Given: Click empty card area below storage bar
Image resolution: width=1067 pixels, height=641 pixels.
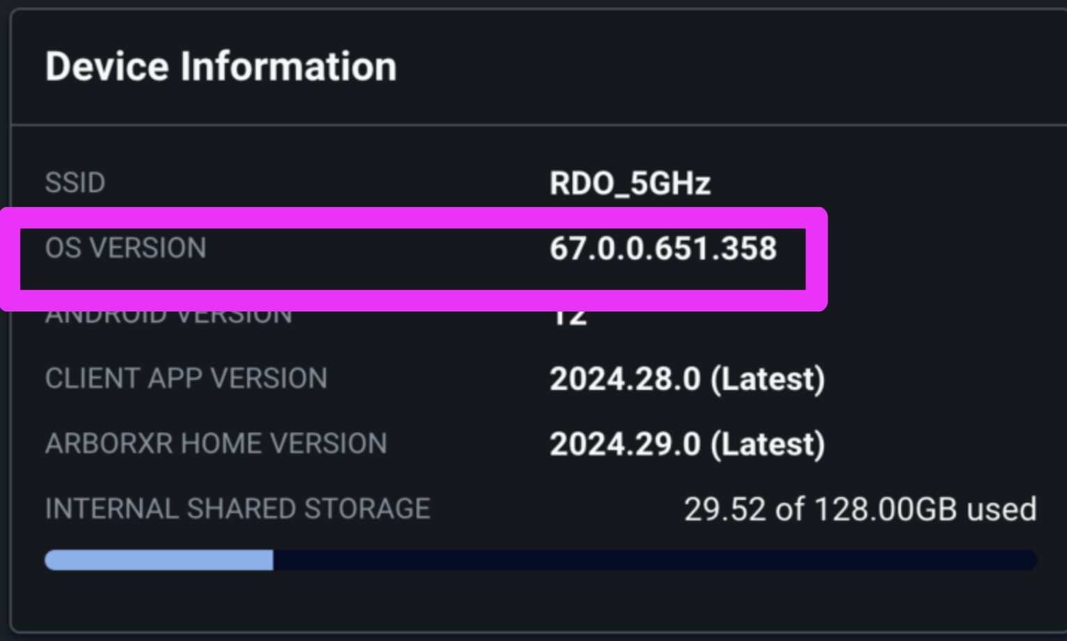Looking at the screenshot, I should pyautogui.click(x=539, y=601).
